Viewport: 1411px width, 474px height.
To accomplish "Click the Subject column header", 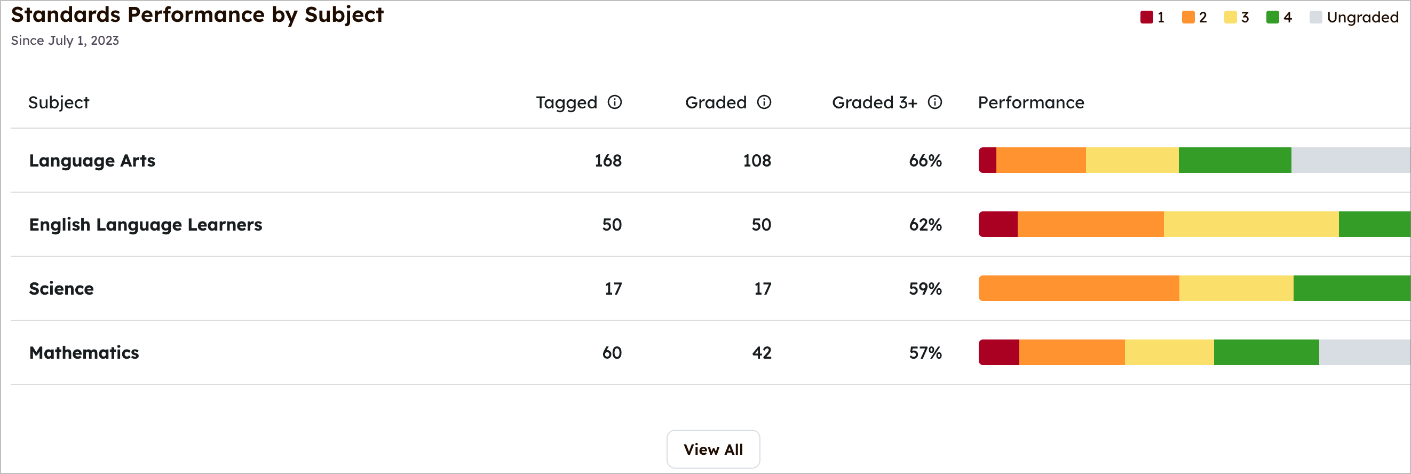I will [x=59, y=102].
